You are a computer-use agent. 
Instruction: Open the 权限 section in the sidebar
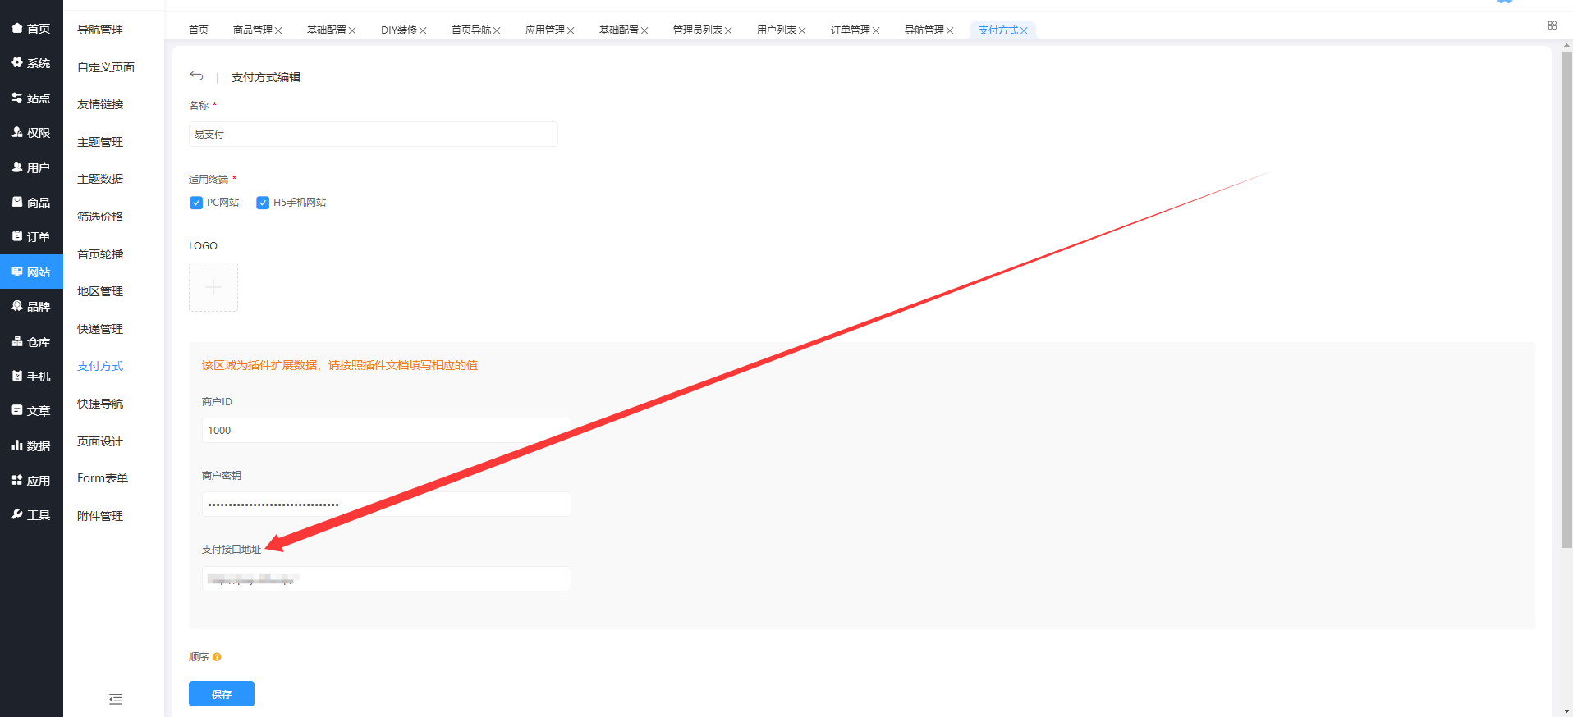(x=31, y=133)
